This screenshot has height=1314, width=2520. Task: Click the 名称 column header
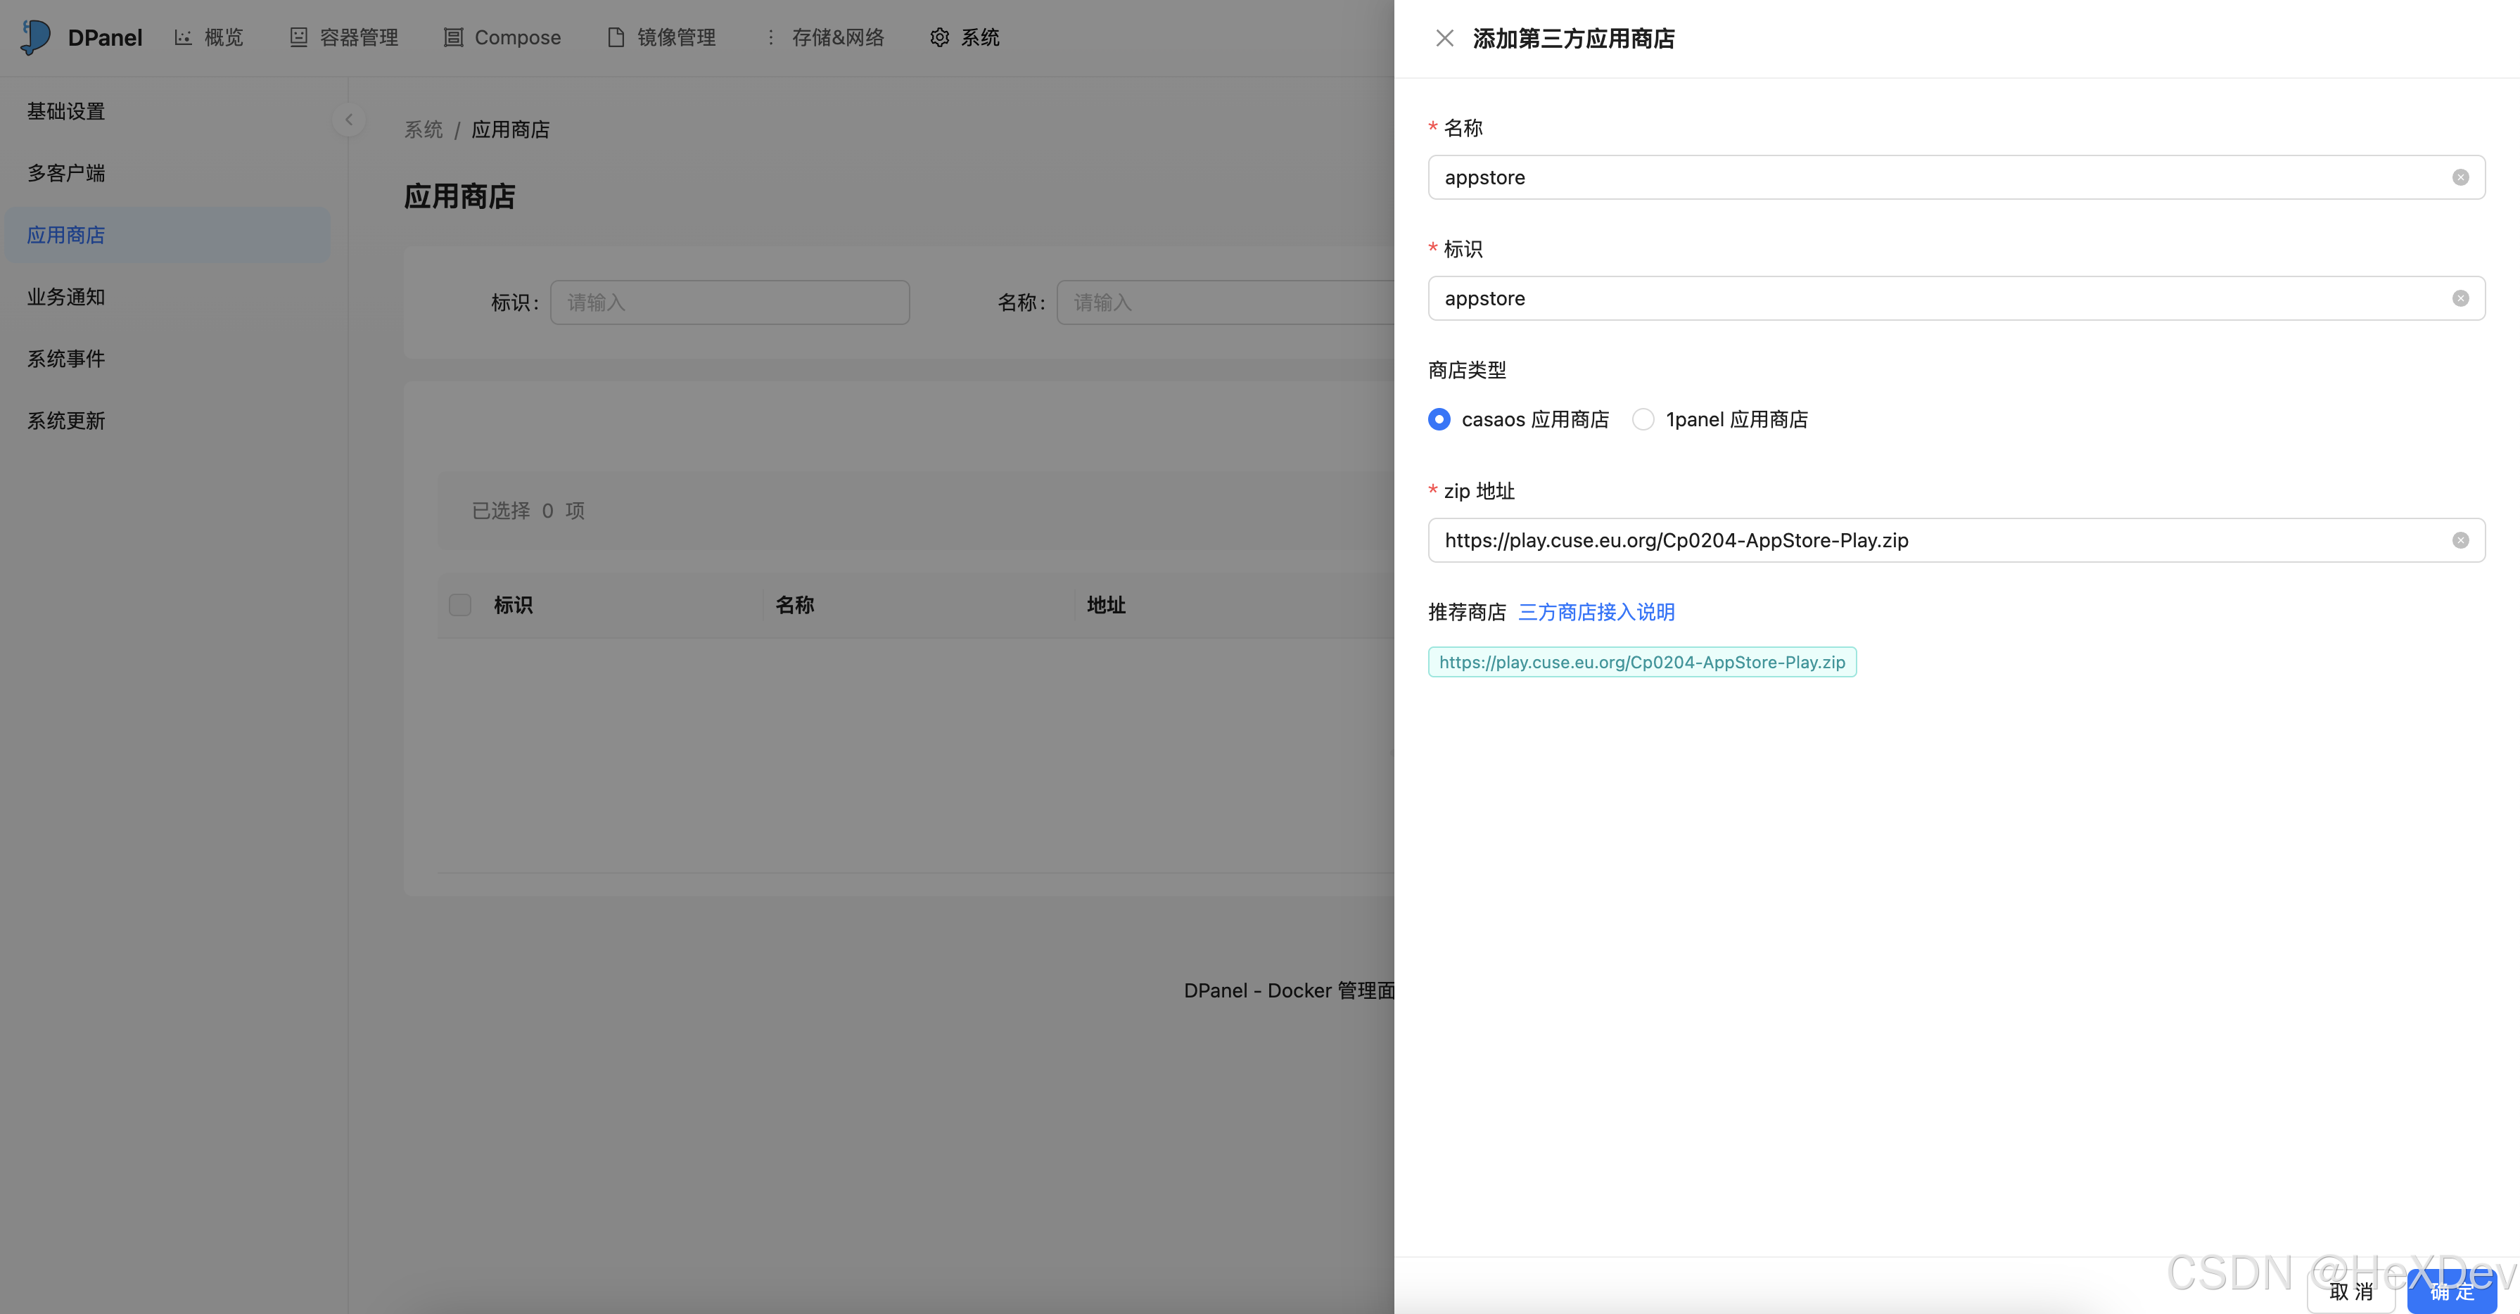[795, 606]
